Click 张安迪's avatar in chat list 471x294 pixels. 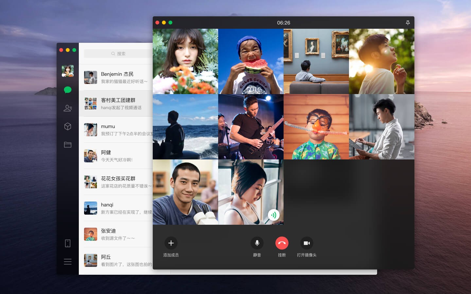91,234
